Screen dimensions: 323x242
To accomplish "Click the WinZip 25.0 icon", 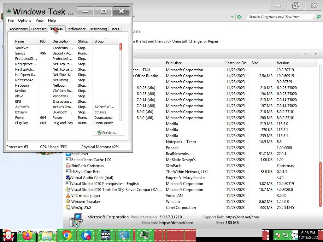I will tap(68, 207).
